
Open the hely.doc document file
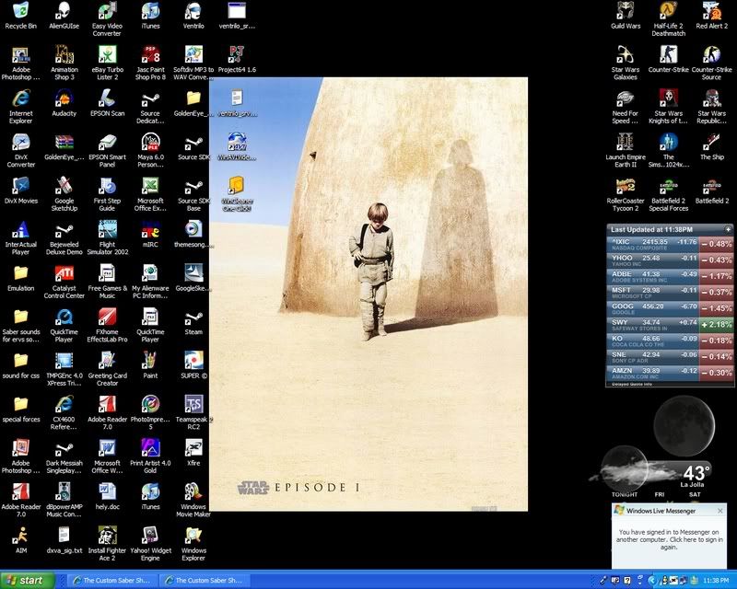[107, 492]
